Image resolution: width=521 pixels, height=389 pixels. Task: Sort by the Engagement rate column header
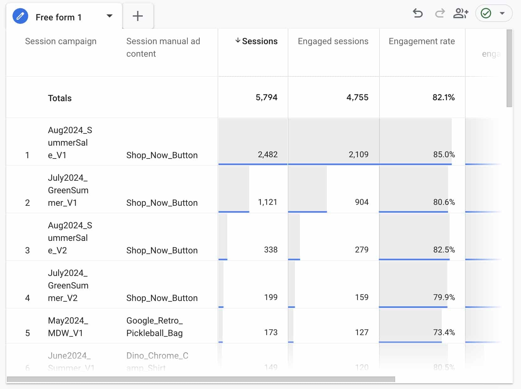coord(422,41)
